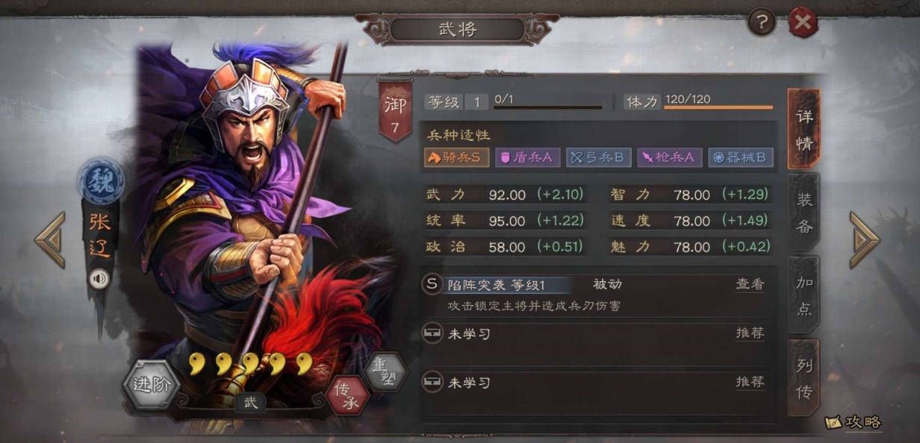View details of 陷阵突袭 via 查看
Viewport: 920px width, 443px height.
(x=750, y=284)
